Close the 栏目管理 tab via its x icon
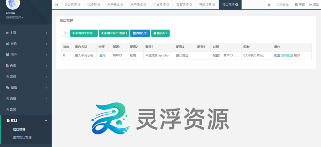The width and height of the screenshot is (321, 147). (168, 4)
